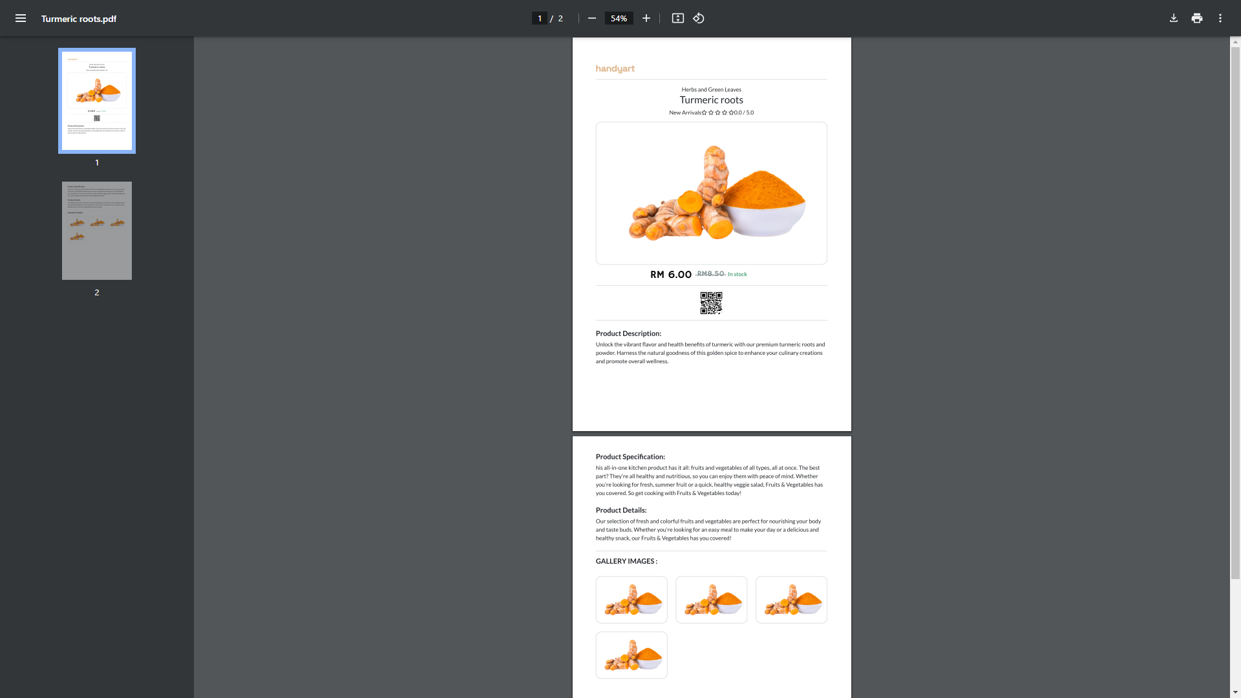1241x698 pixels.
Task: Click the current page number field
Action: pyautogui.click(x=539, y=18)
